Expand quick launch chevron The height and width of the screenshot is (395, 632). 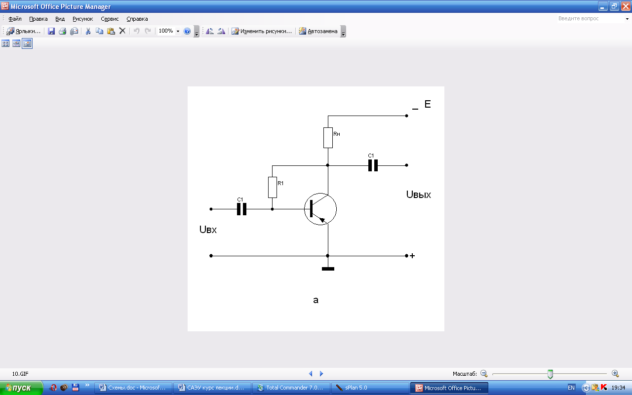[87, 386]
